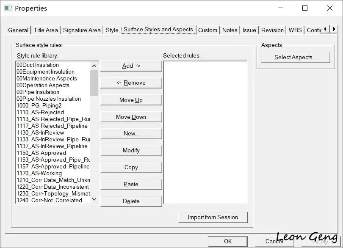Click the Import from Session button
The image size is (343, 248).
[x=213, y=218]
